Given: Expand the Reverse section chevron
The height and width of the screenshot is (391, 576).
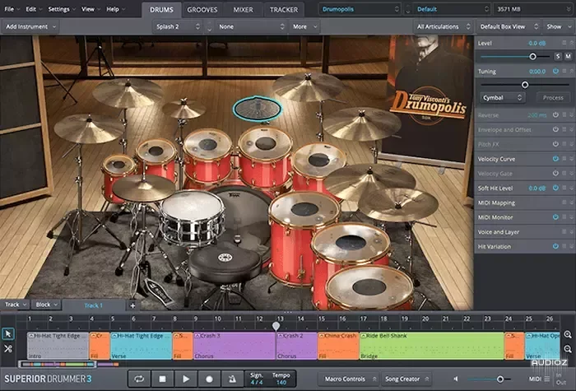Looking at the screenshot, I should 572,115.
